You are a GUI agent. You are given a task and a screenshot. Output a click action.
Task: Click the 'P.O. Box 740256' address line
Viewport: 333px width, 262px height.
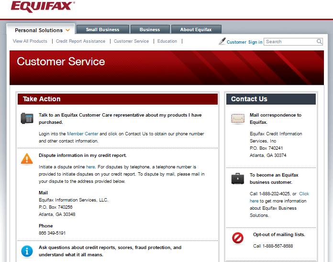pos(55,207)
